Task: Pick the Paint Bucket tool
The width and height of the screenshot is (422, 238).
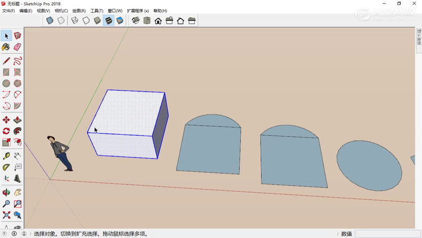Action: [6, 47]
